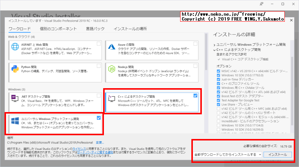Open the license terms link
This screenshot has height=167, width=299.
[79, 149]
